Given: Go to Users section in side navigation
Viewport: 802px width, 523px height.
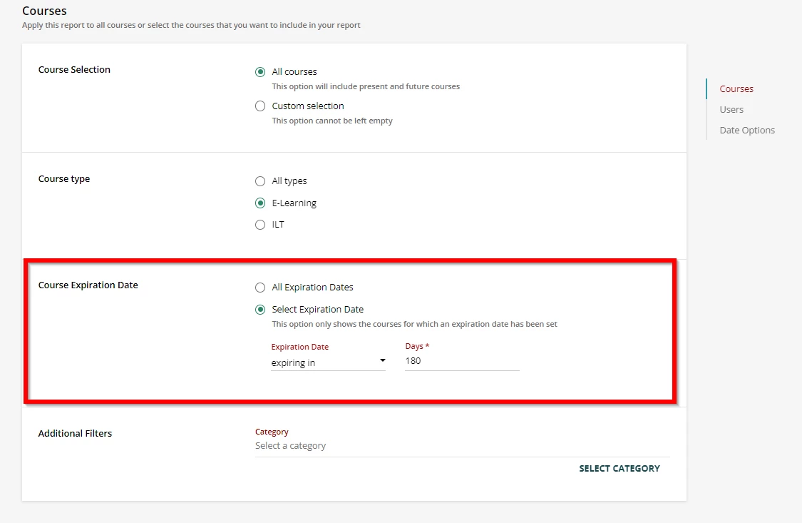Looking at the screenshot, I should [x=731, y=110].
